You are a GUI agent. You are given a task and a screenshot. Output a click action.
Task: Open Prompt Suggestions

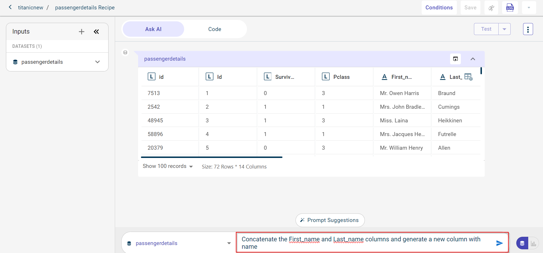tap(330, 220)
